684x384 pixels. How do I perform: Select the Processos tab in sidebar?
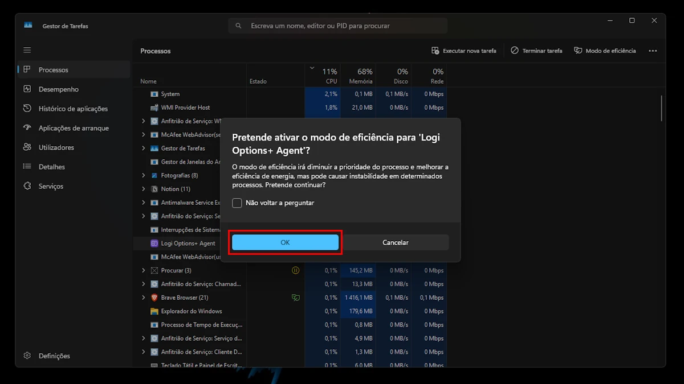click(x=54, y=70)
